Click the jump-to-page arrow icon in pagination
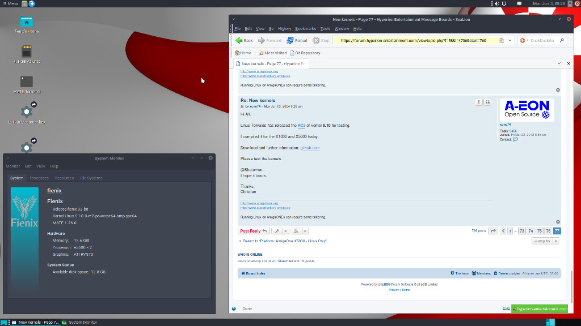The width and height of the screenshot is (581, 326). pyautogui.click(x=493, y=231)
